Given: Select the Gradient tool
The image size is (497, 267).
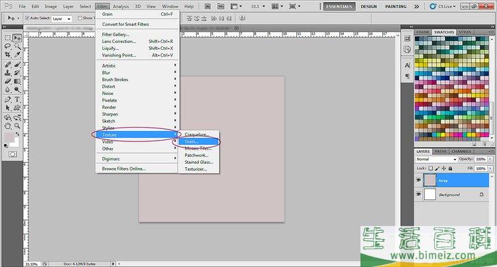Looking at the screenshot, I should (17, 81).
